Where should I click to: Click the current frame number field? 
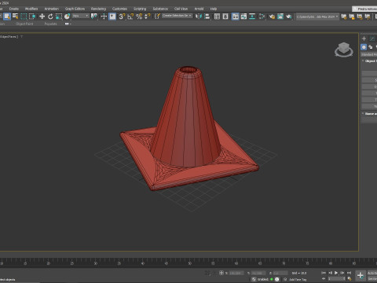336,278
